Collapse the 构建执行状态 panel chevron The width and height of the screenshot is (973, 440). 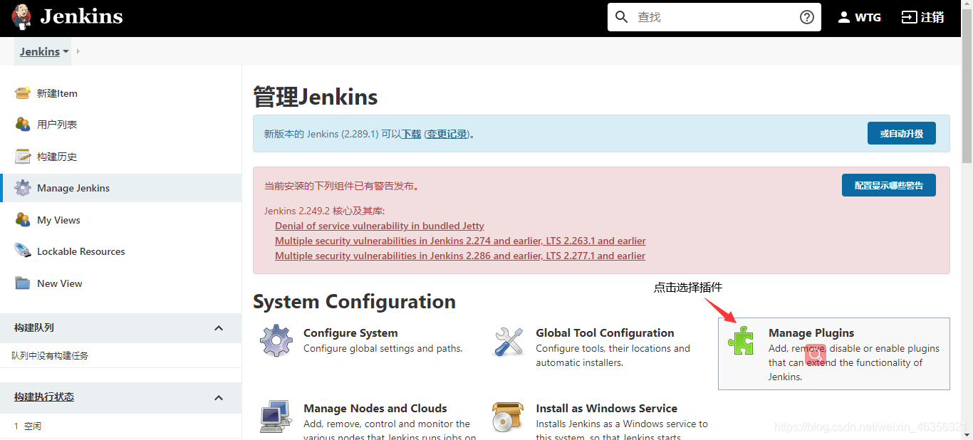tap(219, 397)
